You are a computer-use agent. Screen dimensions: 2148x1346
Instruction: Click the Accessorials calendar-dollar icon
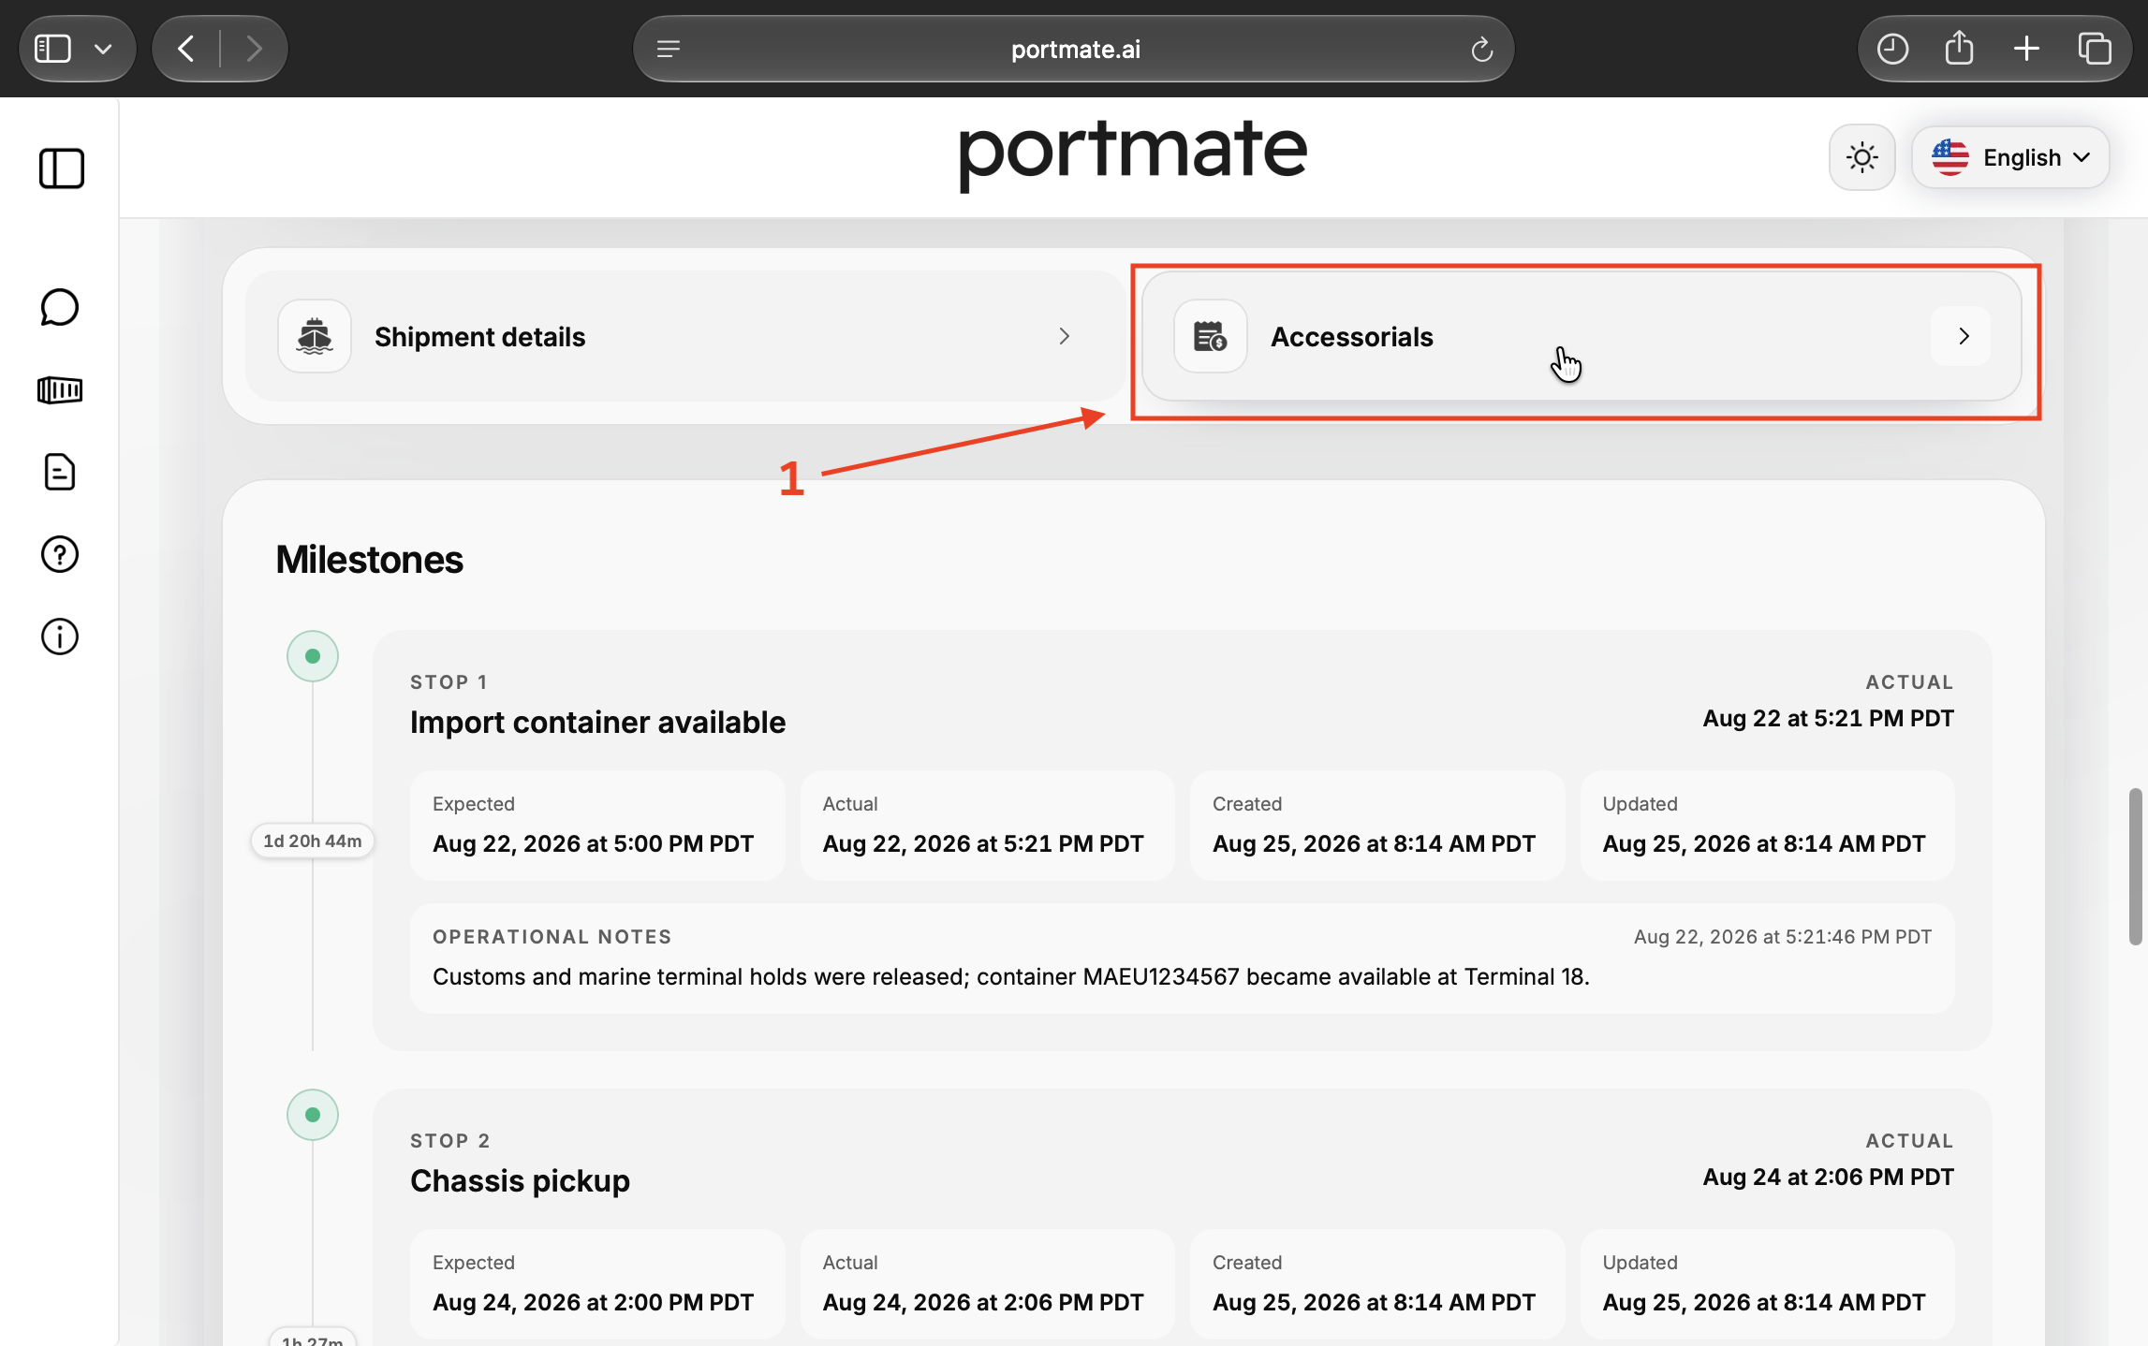pos(1211,336)
